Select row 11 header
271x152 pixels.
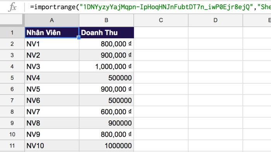coord(12,145)
